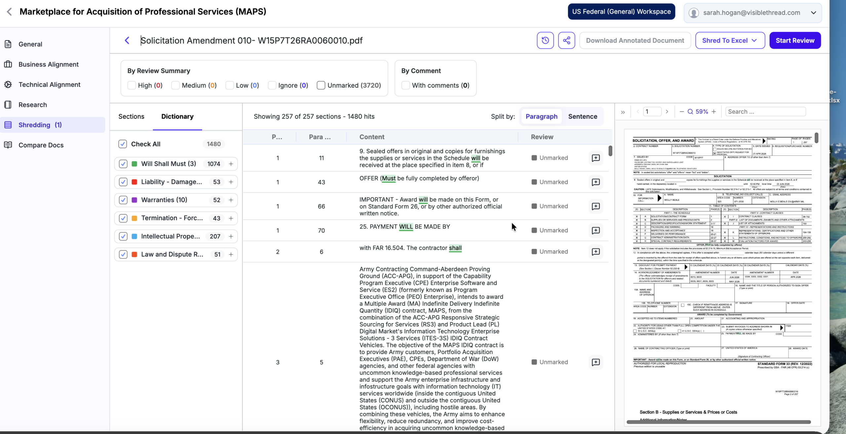
Task: Toggle With comments filter checkbox
Action: (405, 85)
